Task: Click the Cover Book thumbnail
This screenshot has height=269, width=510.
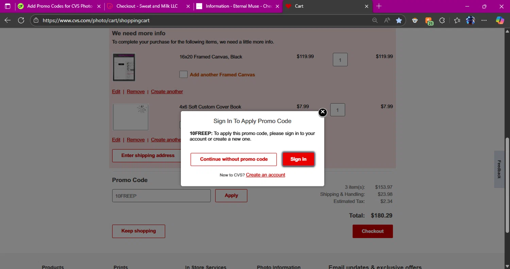Action: pyautogui.click(x=131, y=117)
